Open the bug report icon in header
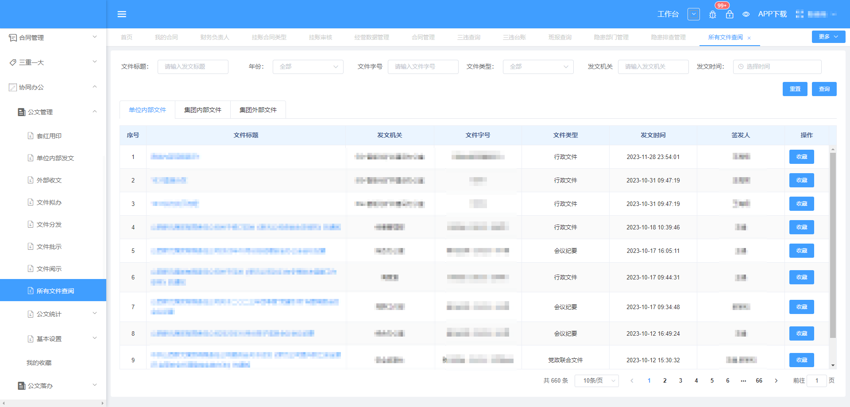Image resolution: width=850 pixels, height=407 pixels. [712, 15]
